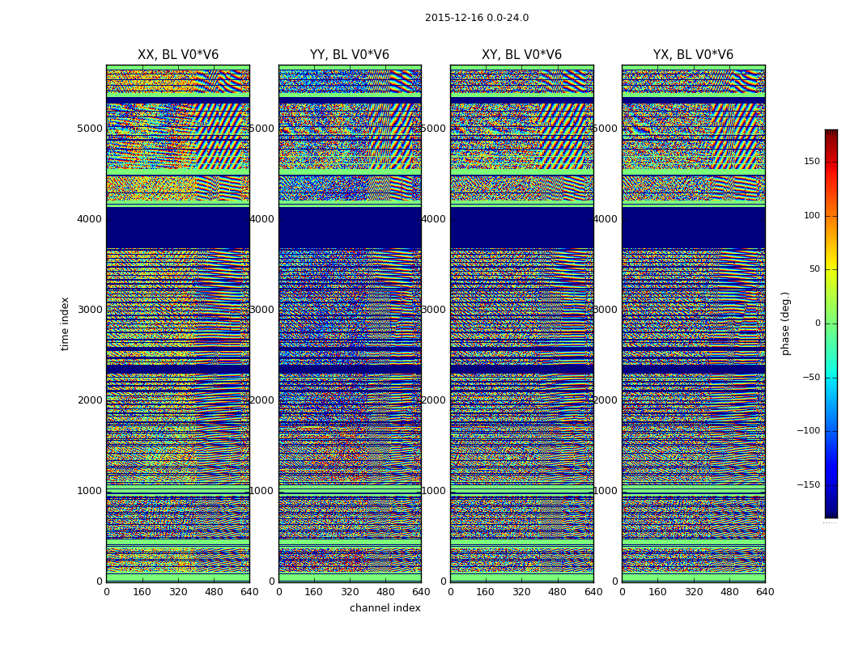The height and width of the screenshot is (647, 850).
Task: Click the 5000 y-axis tick of the XX panel
Action: click(91, 128)
